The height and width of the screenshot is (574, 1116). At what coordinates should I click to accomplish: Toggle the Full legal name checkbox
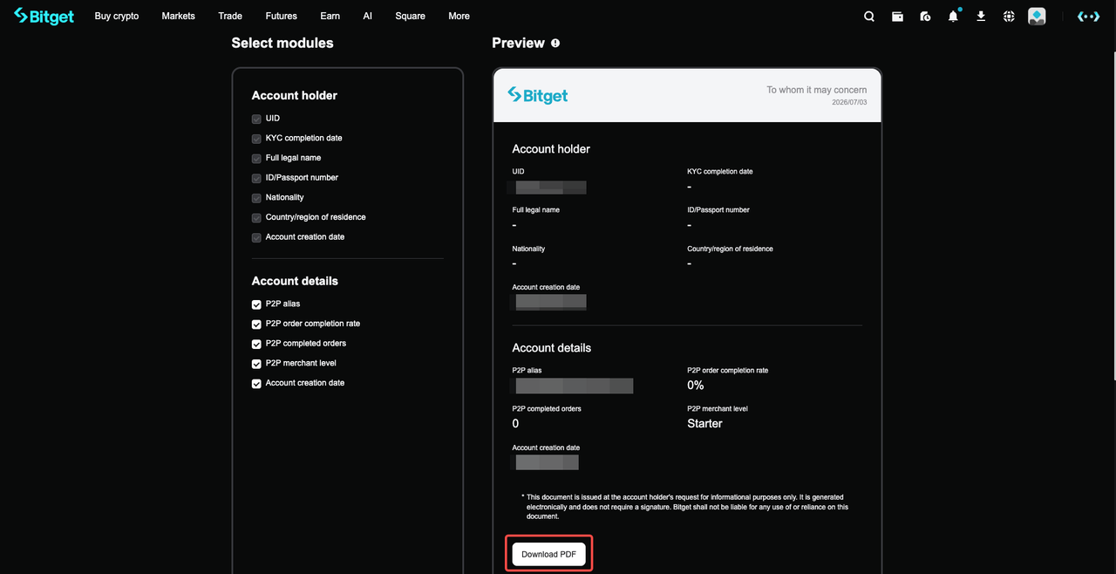point(256,159)
